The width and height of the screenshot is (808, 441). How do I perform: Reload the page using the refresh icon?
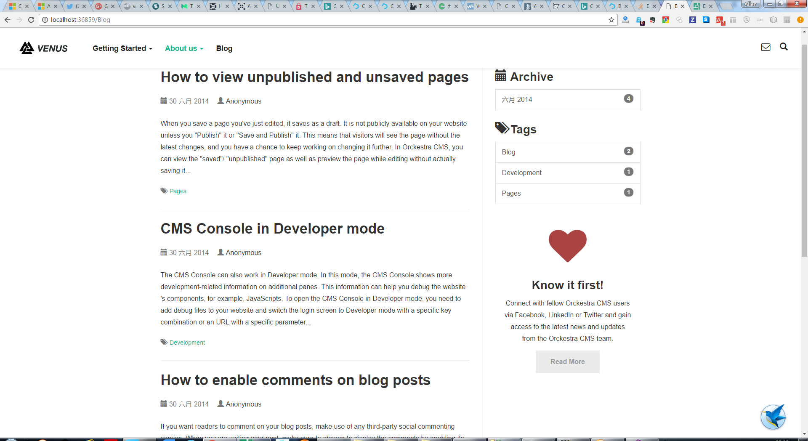(x=31, y=20)
